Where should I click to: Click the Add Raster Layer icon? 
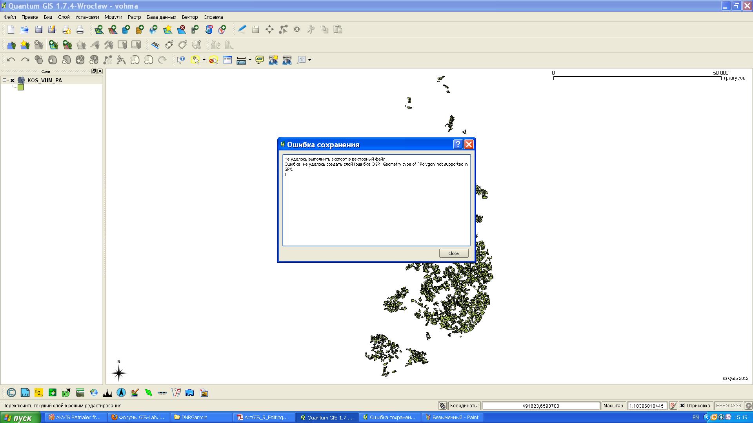click(x=113, y=29)
